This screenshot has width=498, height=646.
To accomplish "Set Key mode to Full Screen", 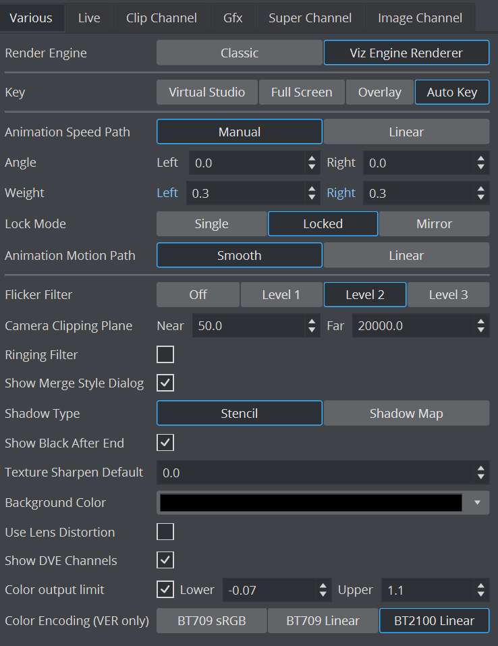I will click(301, 92).
